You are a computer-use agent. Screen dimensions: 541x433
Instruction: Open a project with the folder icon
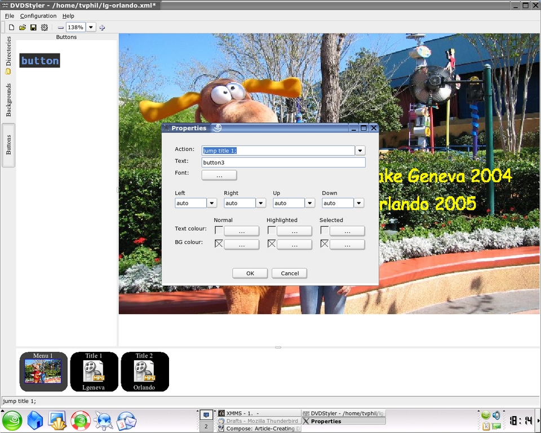[x=23, y=27]
